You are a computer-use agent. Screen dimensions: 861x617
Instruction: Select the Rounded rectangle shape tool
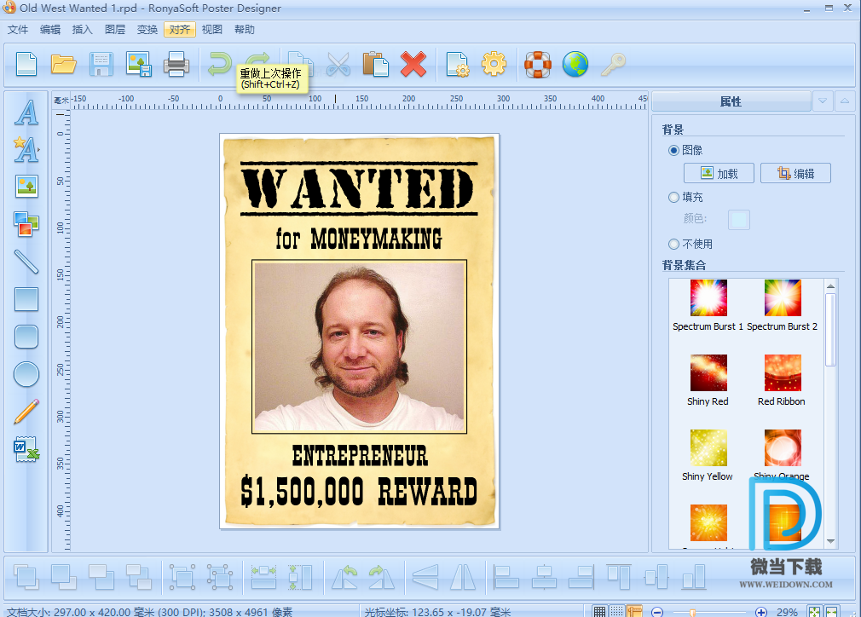coord(26,337)
